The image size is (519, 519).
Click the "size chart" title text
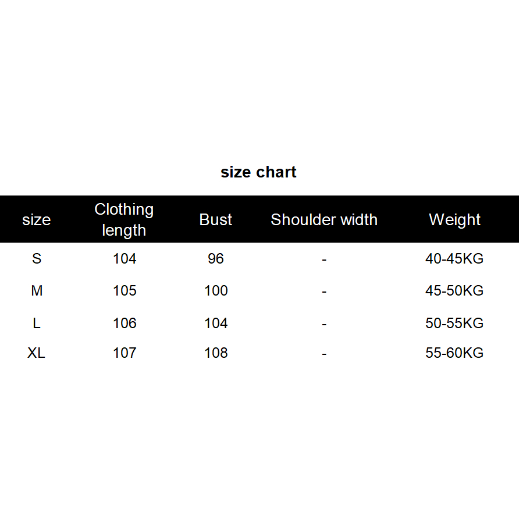[x=258, y=172]
